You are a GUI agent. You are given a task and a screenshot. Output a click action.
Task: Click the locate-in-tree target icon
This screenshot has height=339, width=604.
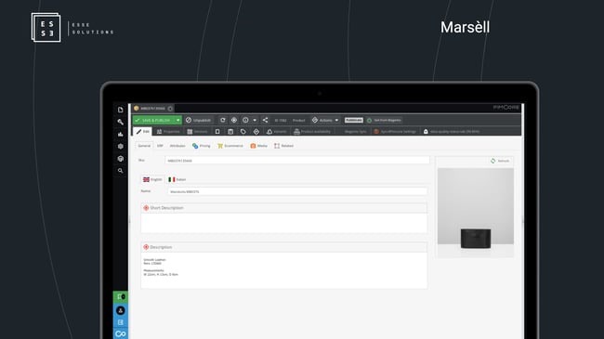[x=234, y=120]
